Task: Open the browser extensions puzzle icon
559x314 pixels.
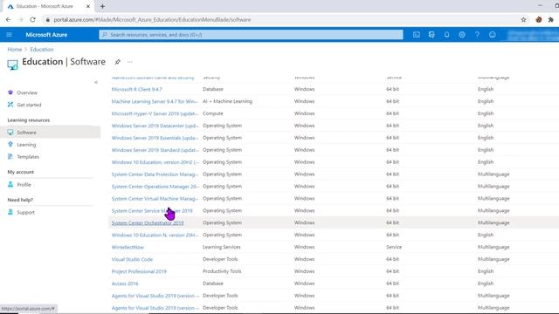Action: coord(551,19)
